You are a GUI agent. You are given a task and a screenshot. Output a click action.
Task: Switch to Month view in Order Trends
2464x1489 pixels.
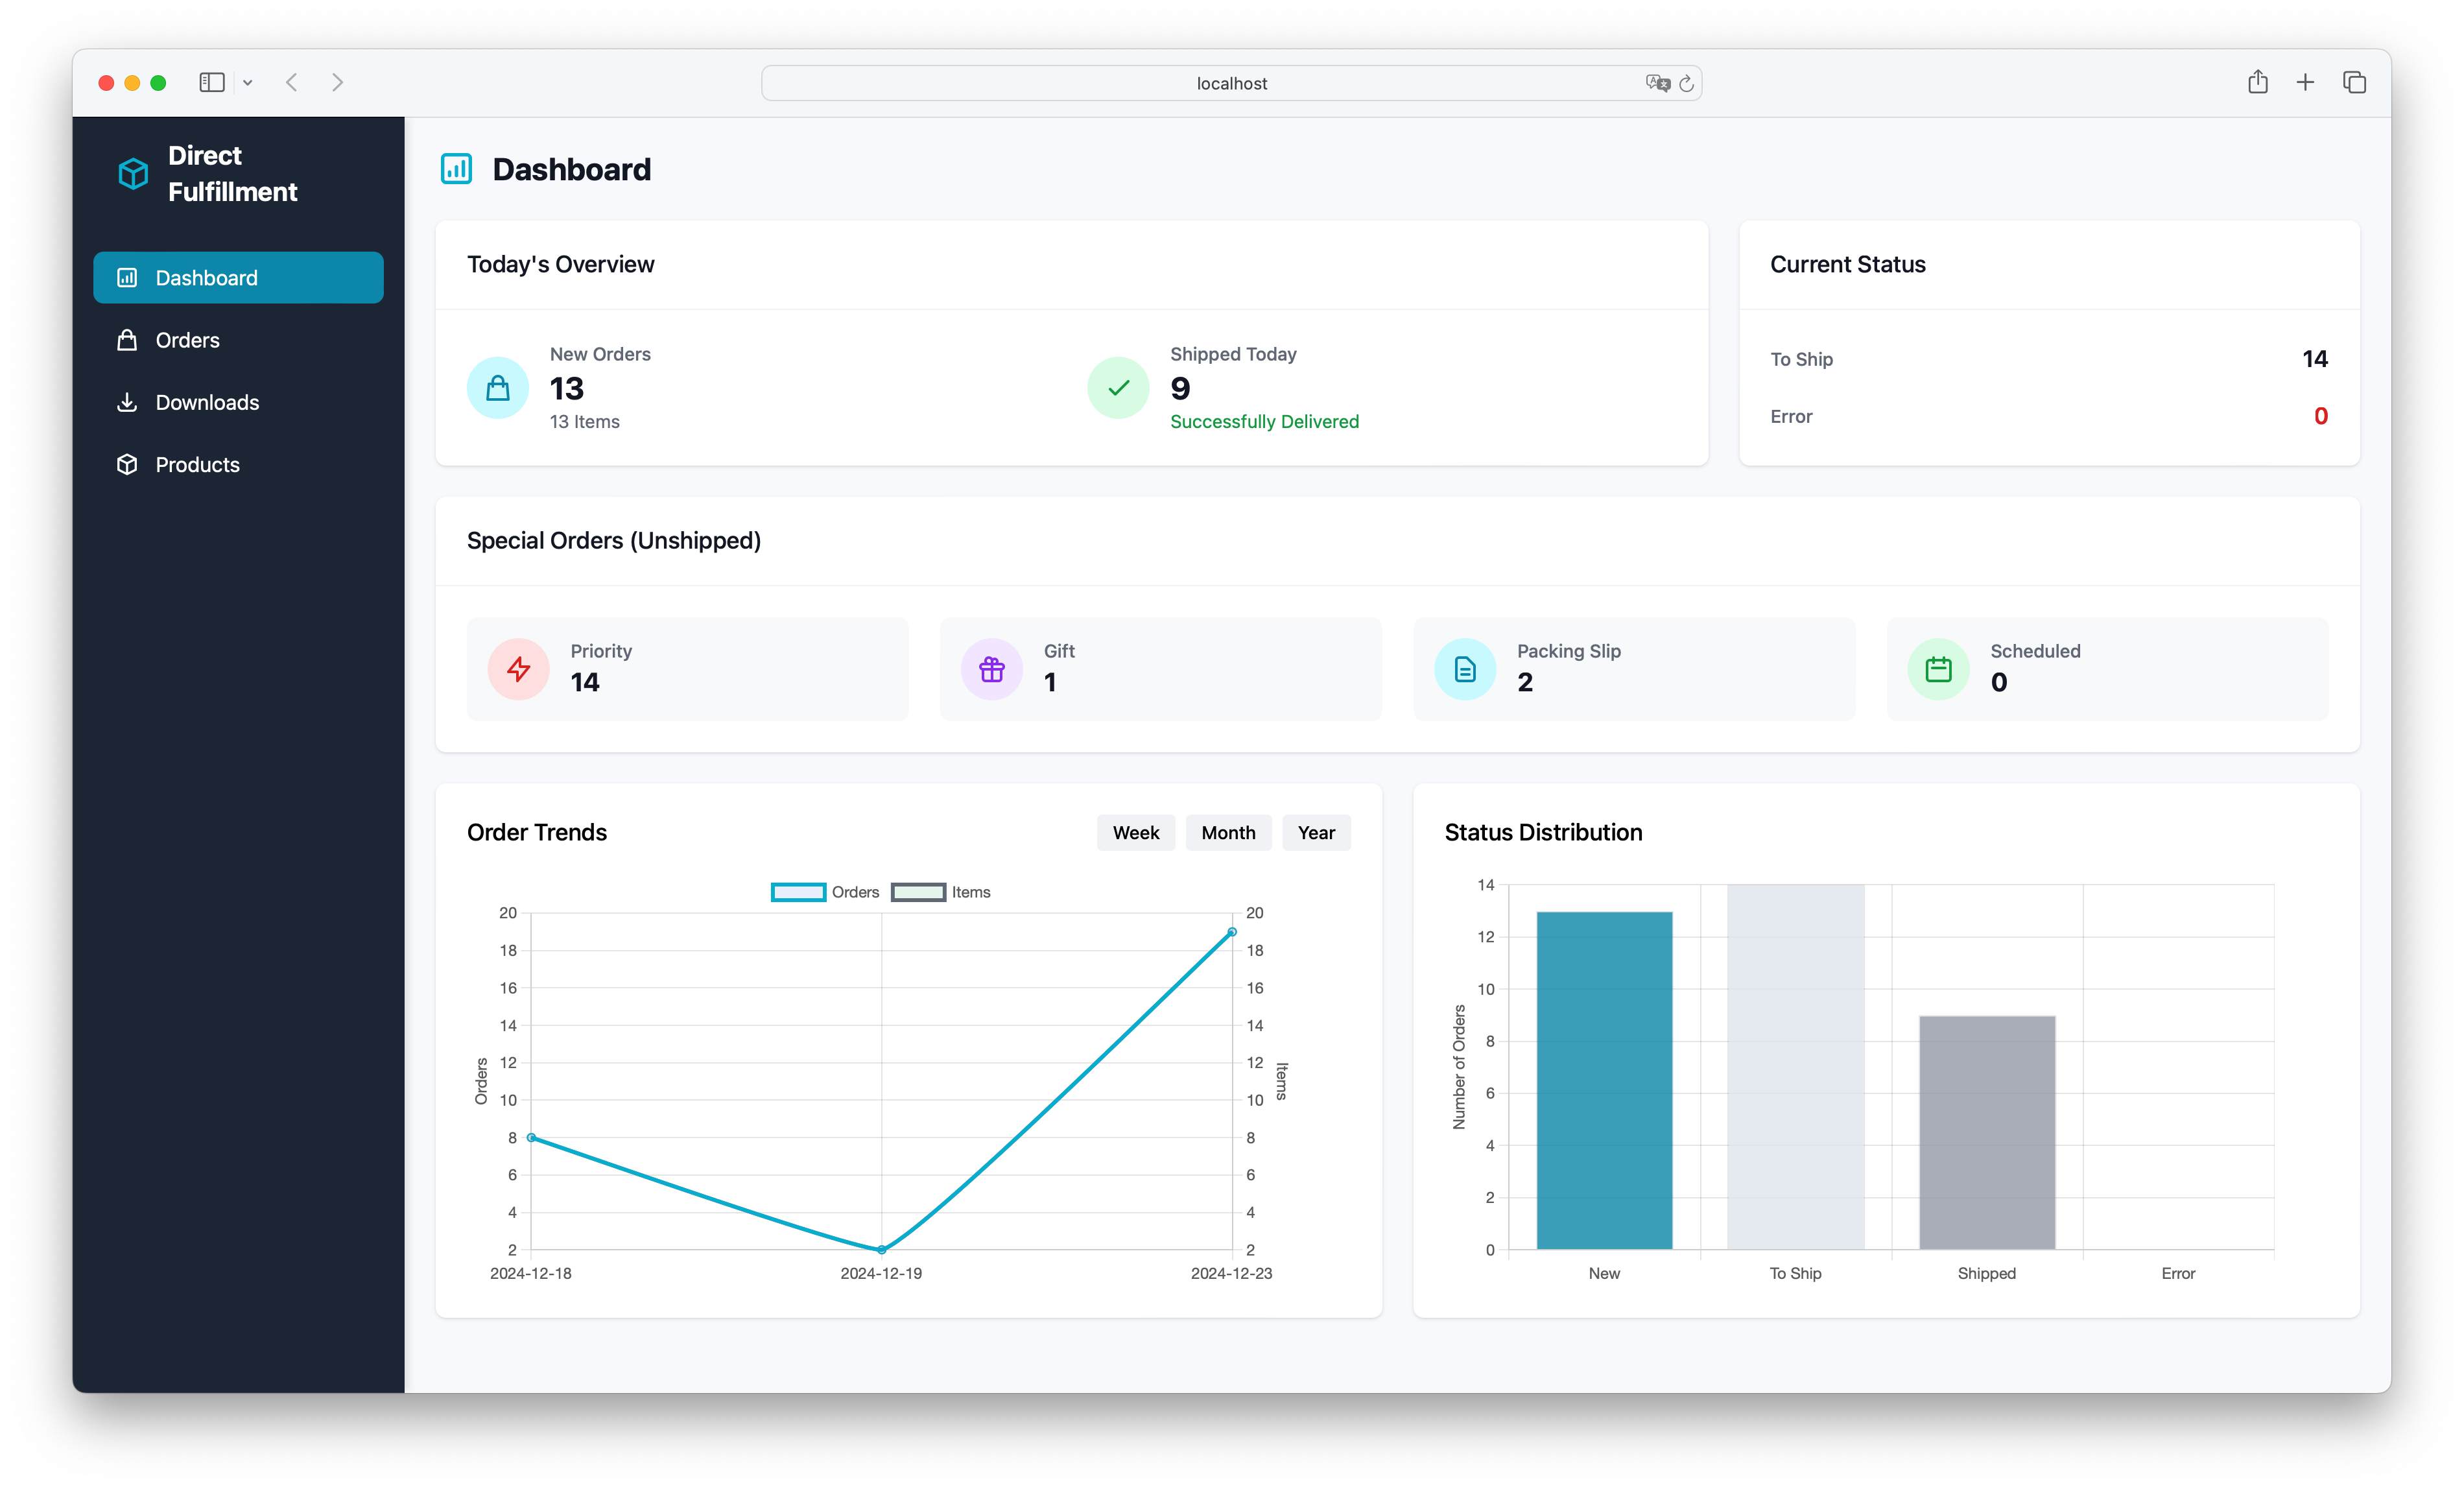pyautogui.click(x=1228, y=832)
